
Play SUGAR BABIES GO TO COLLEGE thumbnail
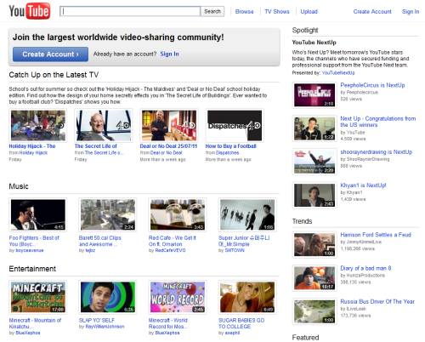tap(247, 297)
